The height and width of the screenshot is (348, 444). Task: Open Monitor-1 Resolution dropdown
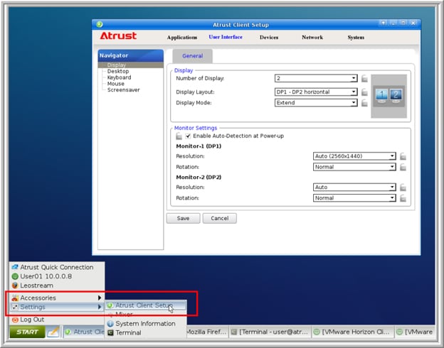coord(354,156)
